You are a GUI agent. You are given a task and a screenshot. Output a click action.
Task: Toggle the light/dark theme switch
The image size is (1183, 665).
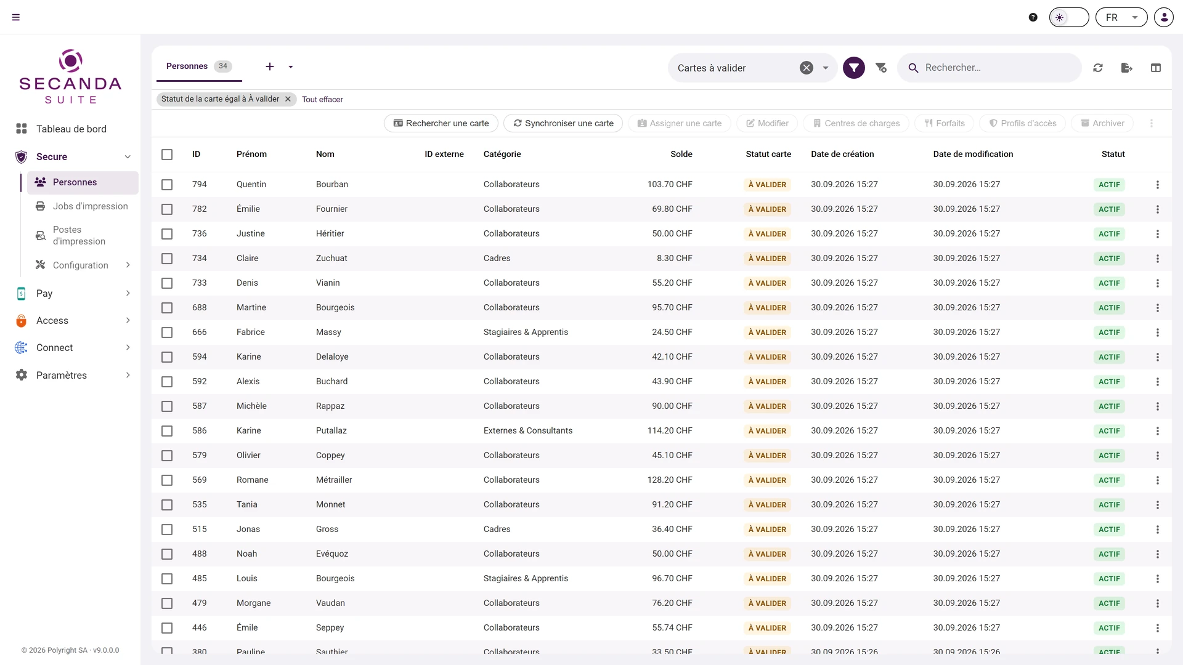tap(1069, 17)
